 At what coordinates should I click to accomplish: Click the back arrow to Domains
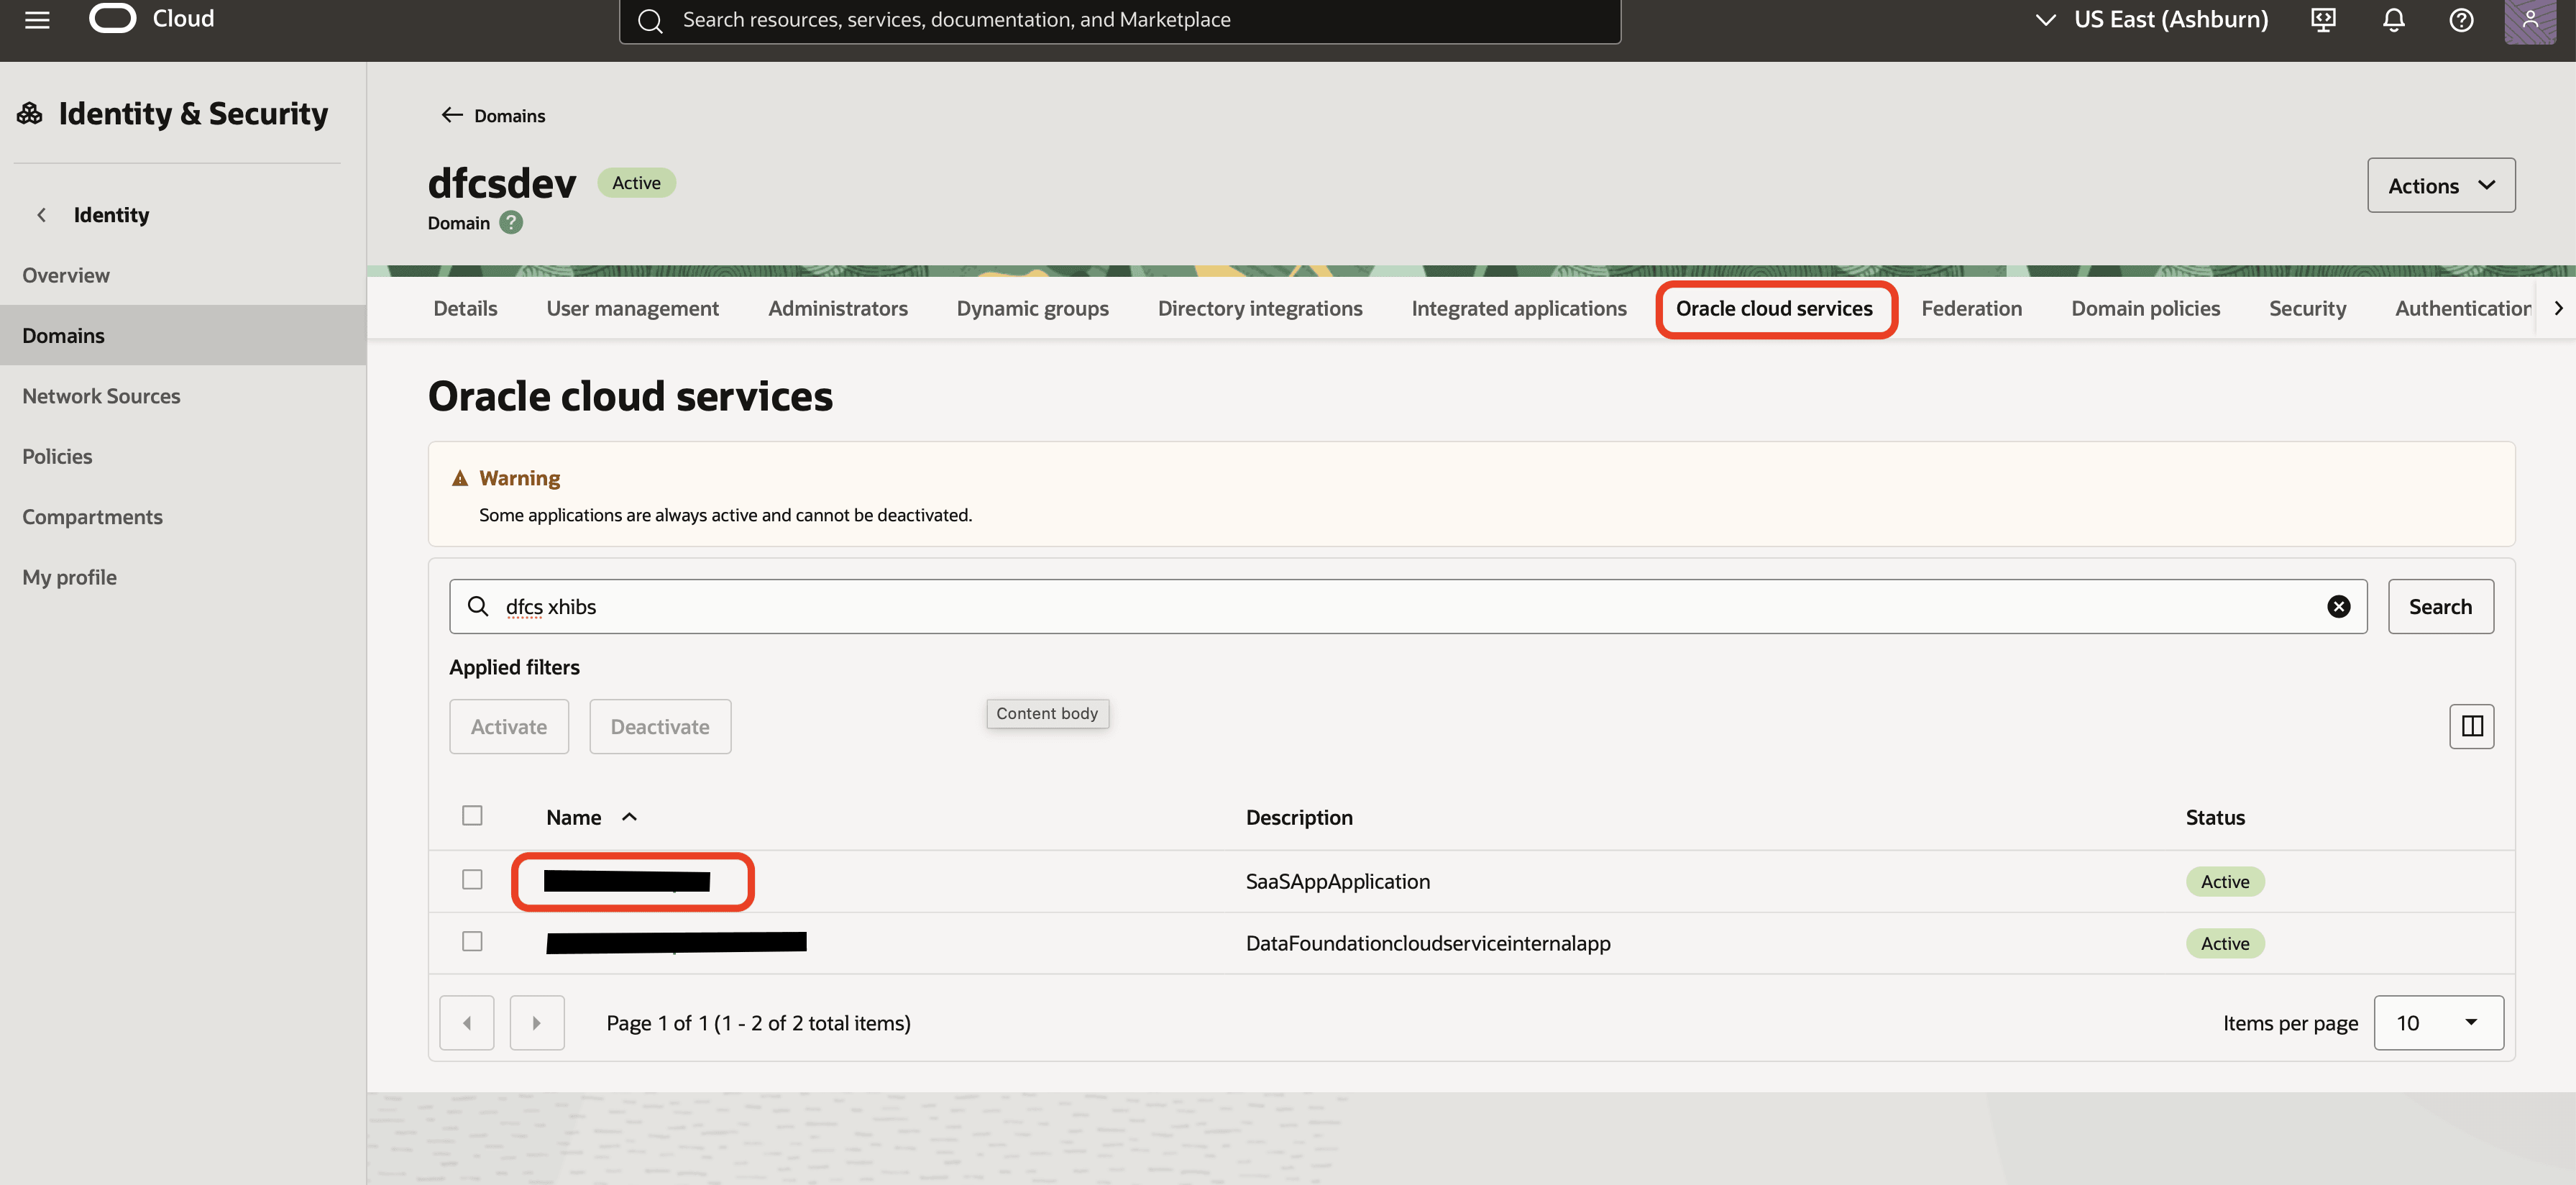click(x=452, y=115)
